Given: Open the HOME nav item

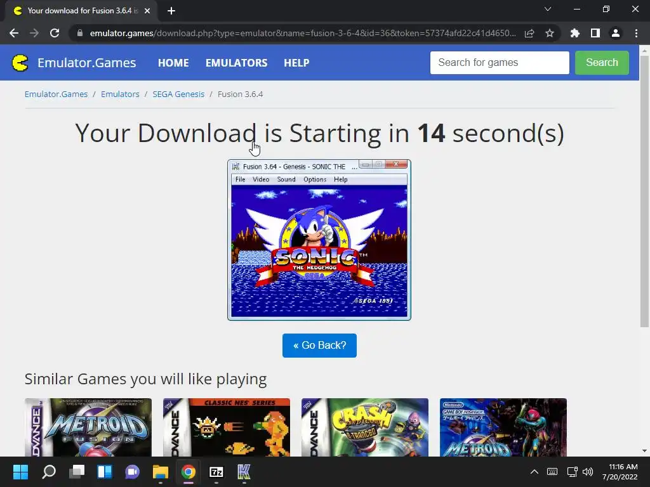Looking at the screenshot, I should click(x=173, y=63).
